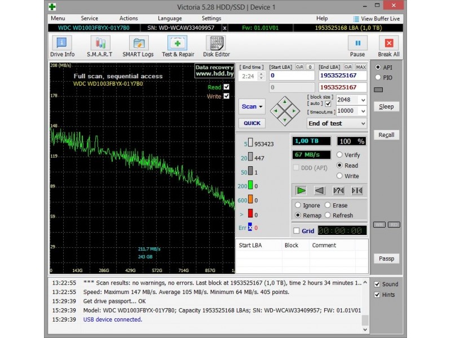Image resolution: width=451 pixels, height=338 pixels.
Task: Enable the Grid checkbox
Action: (x=297, y=231)
